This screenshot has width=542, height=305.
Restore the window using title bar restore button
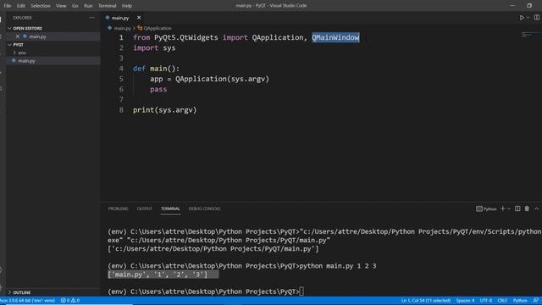click(x=529, y=6)
